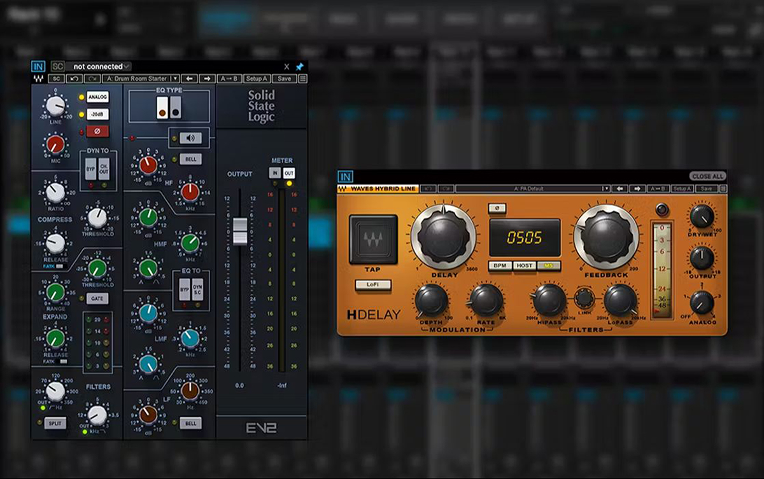Toggle the IN button on SSL EV2 plugin
The image size is (764, 479).
coord(38,66)
